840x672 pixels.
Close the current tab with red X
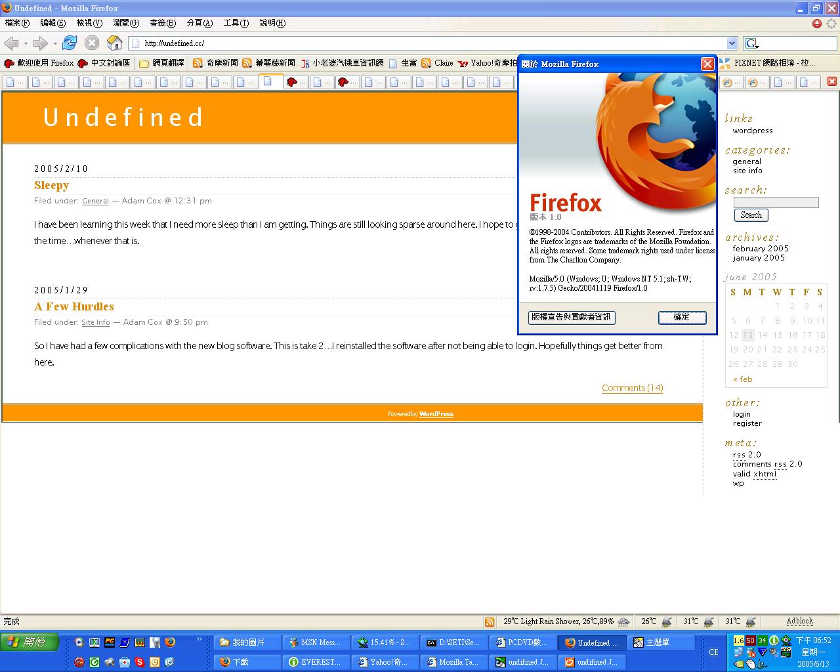[831, 81]
